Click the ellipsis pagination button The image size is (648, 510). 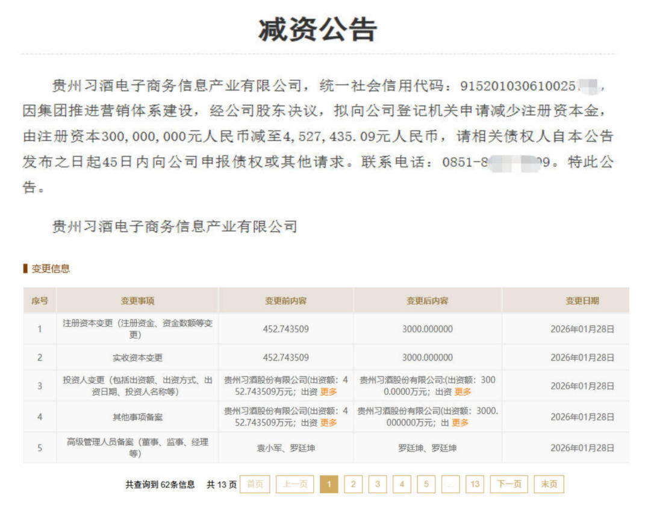tap(450, 484)
